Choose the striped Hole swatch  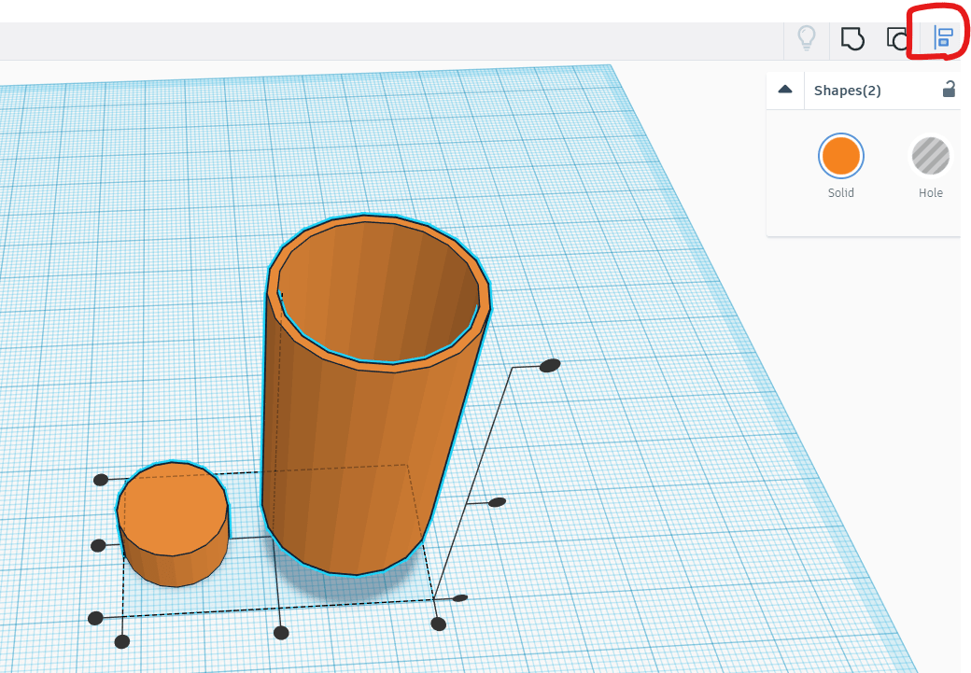[x=930, y=156]
